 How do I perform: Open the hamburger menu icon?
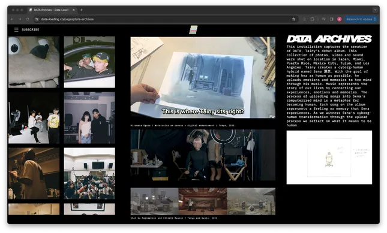click(16, 29)
